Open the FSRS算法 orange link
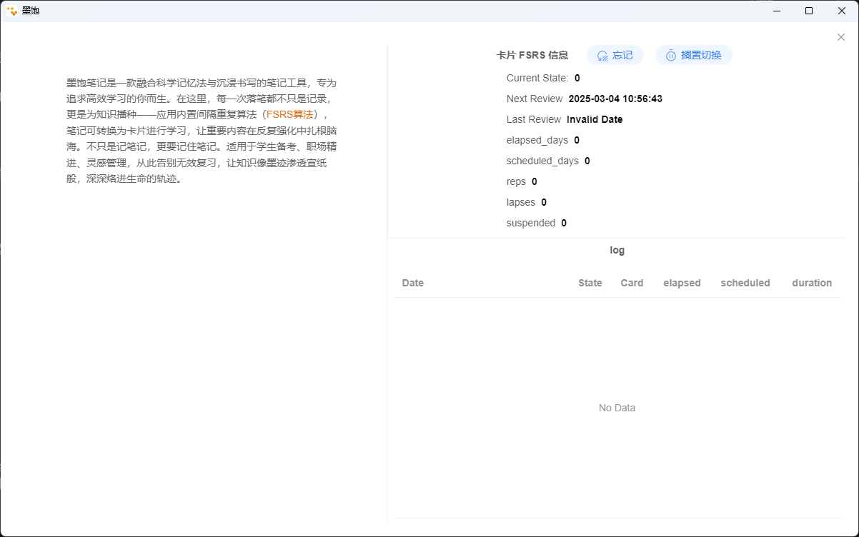859x537 pixels. pos(290,114)
